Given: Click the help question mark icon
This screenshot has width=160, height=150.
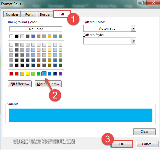Looking at the screenshot, I should tap(142, 2).
